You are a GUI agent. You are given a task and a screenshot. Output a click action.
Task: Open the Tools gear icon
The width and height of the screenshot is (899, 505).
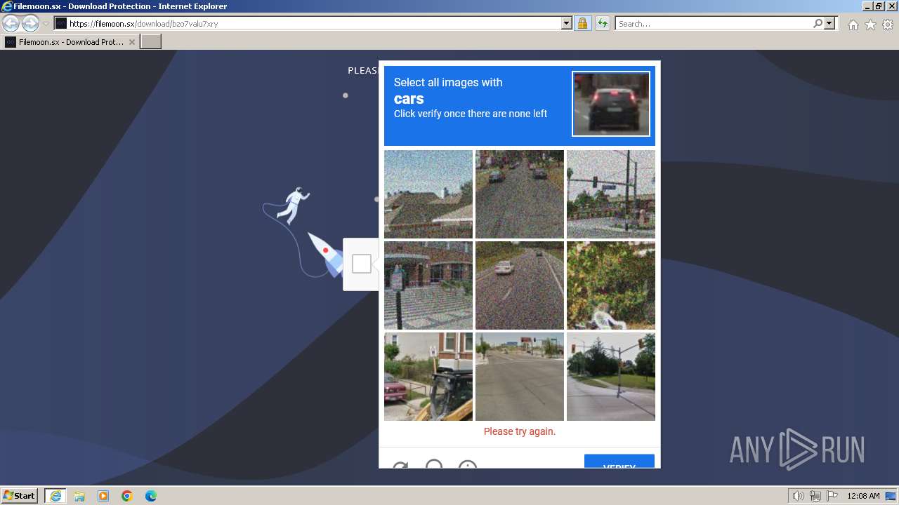tap(888, 25)
